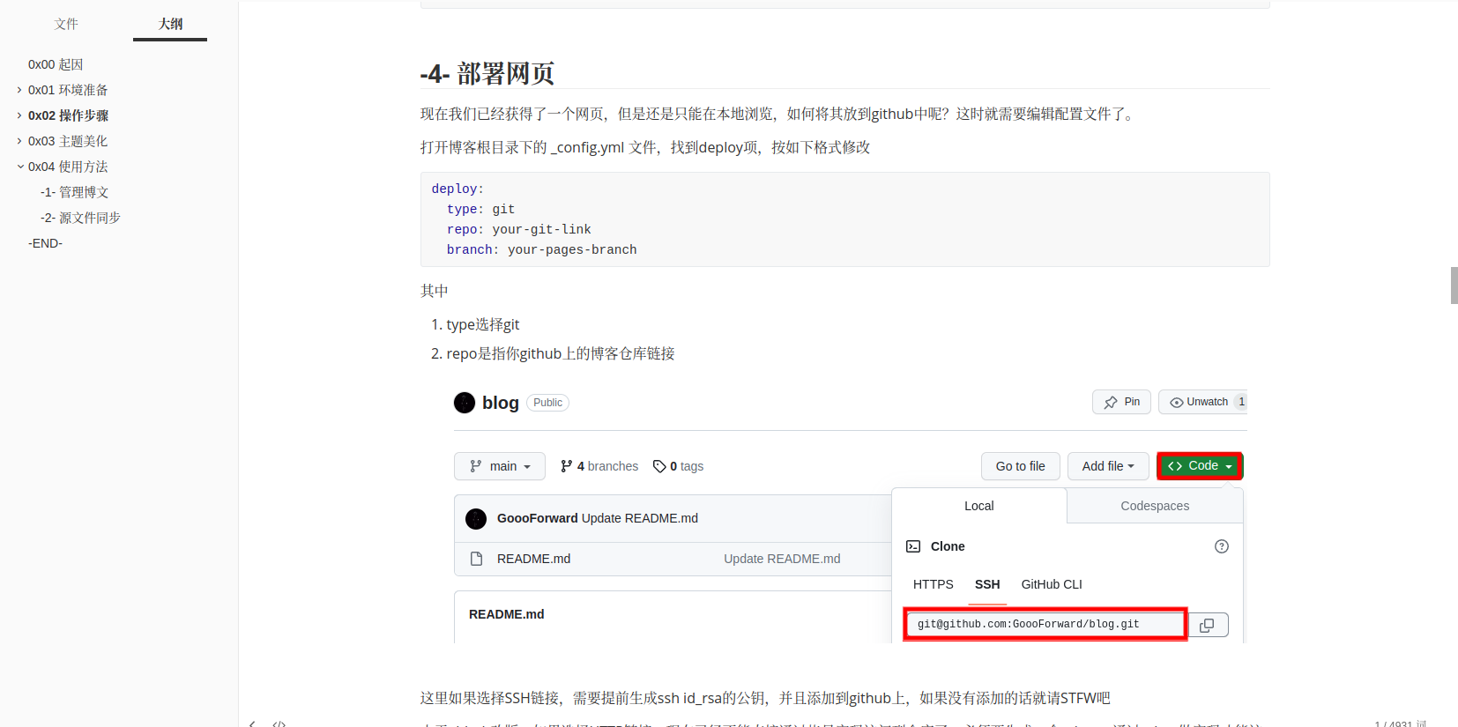Click the -4- 部署网页 heading
Image resolution: width=1458 pixels, height=727 pixels.
tap(487, 73)
